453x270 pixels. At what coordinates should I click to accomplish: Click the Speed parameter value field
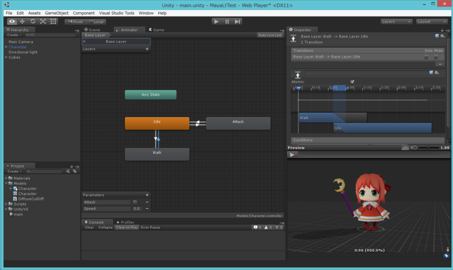point(136,208)
